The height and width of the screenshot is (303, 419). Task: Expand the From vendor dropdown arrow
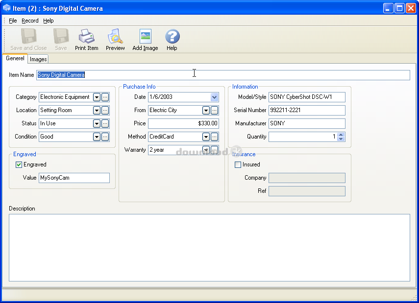(206, 110)
